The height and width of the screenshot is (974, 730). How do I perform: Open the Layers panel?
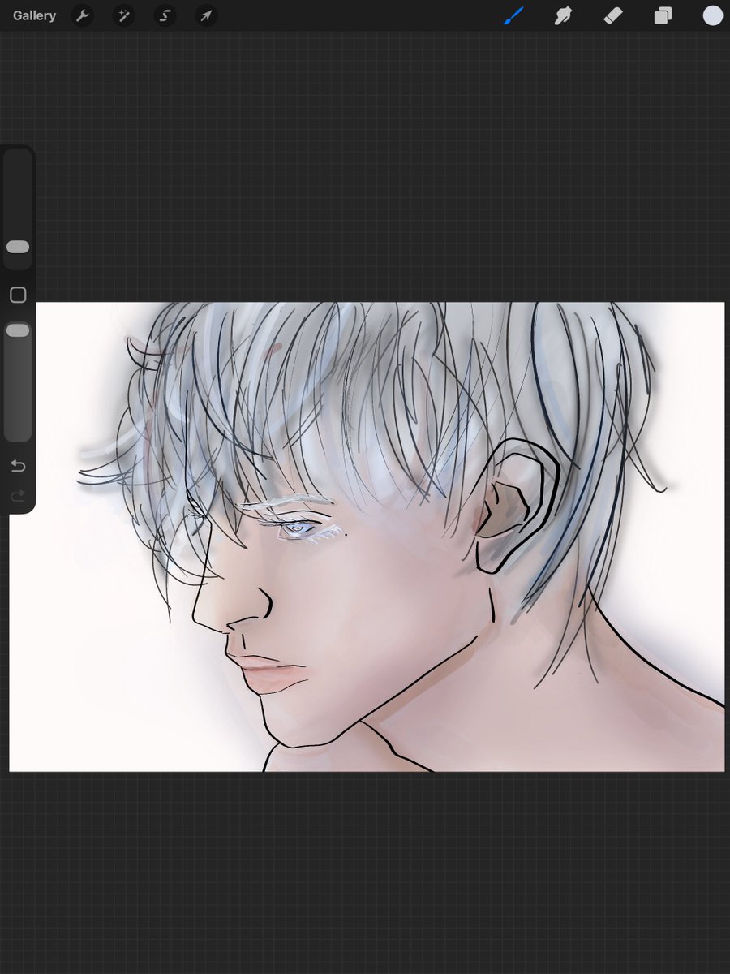[663, 15]
